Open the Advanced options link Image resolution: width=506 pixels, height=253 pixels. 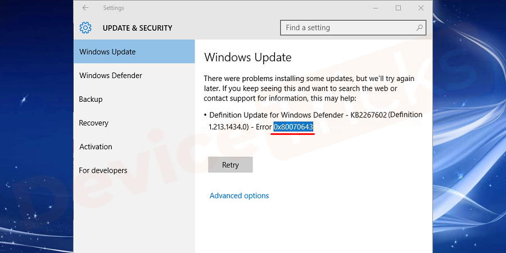point(239,196)
